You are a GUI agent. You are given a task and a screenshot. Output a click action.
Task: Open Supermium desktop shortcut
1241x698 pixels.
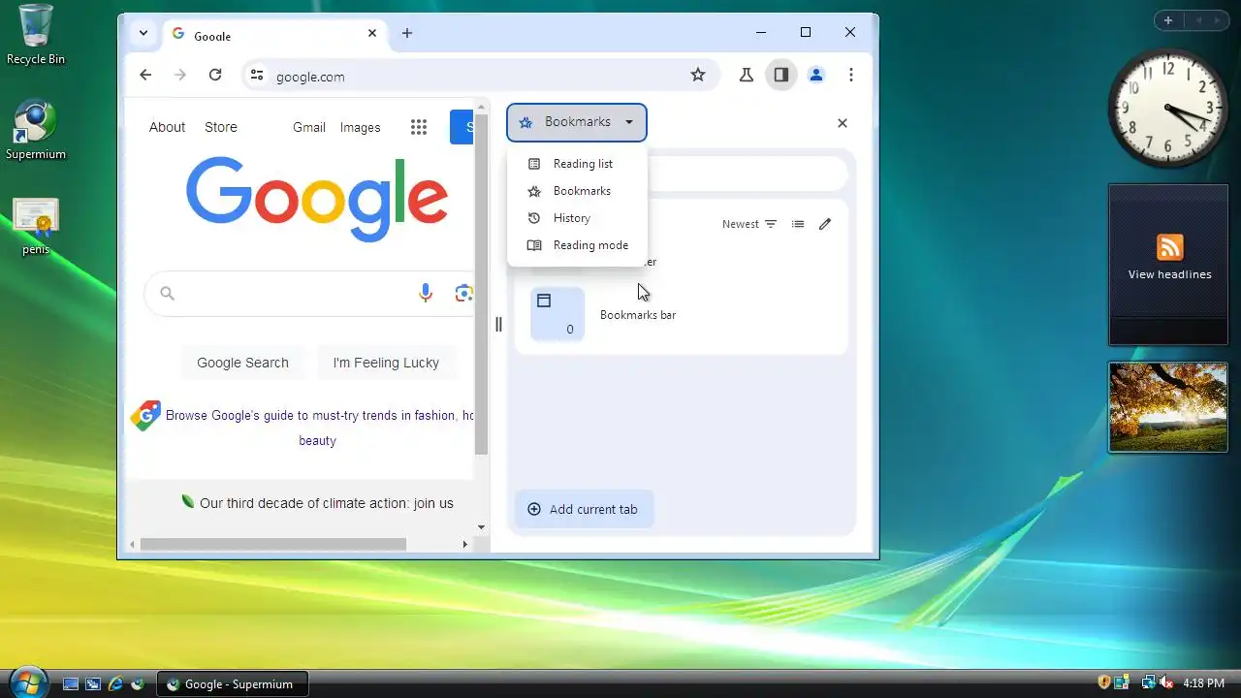click(36, 130)
